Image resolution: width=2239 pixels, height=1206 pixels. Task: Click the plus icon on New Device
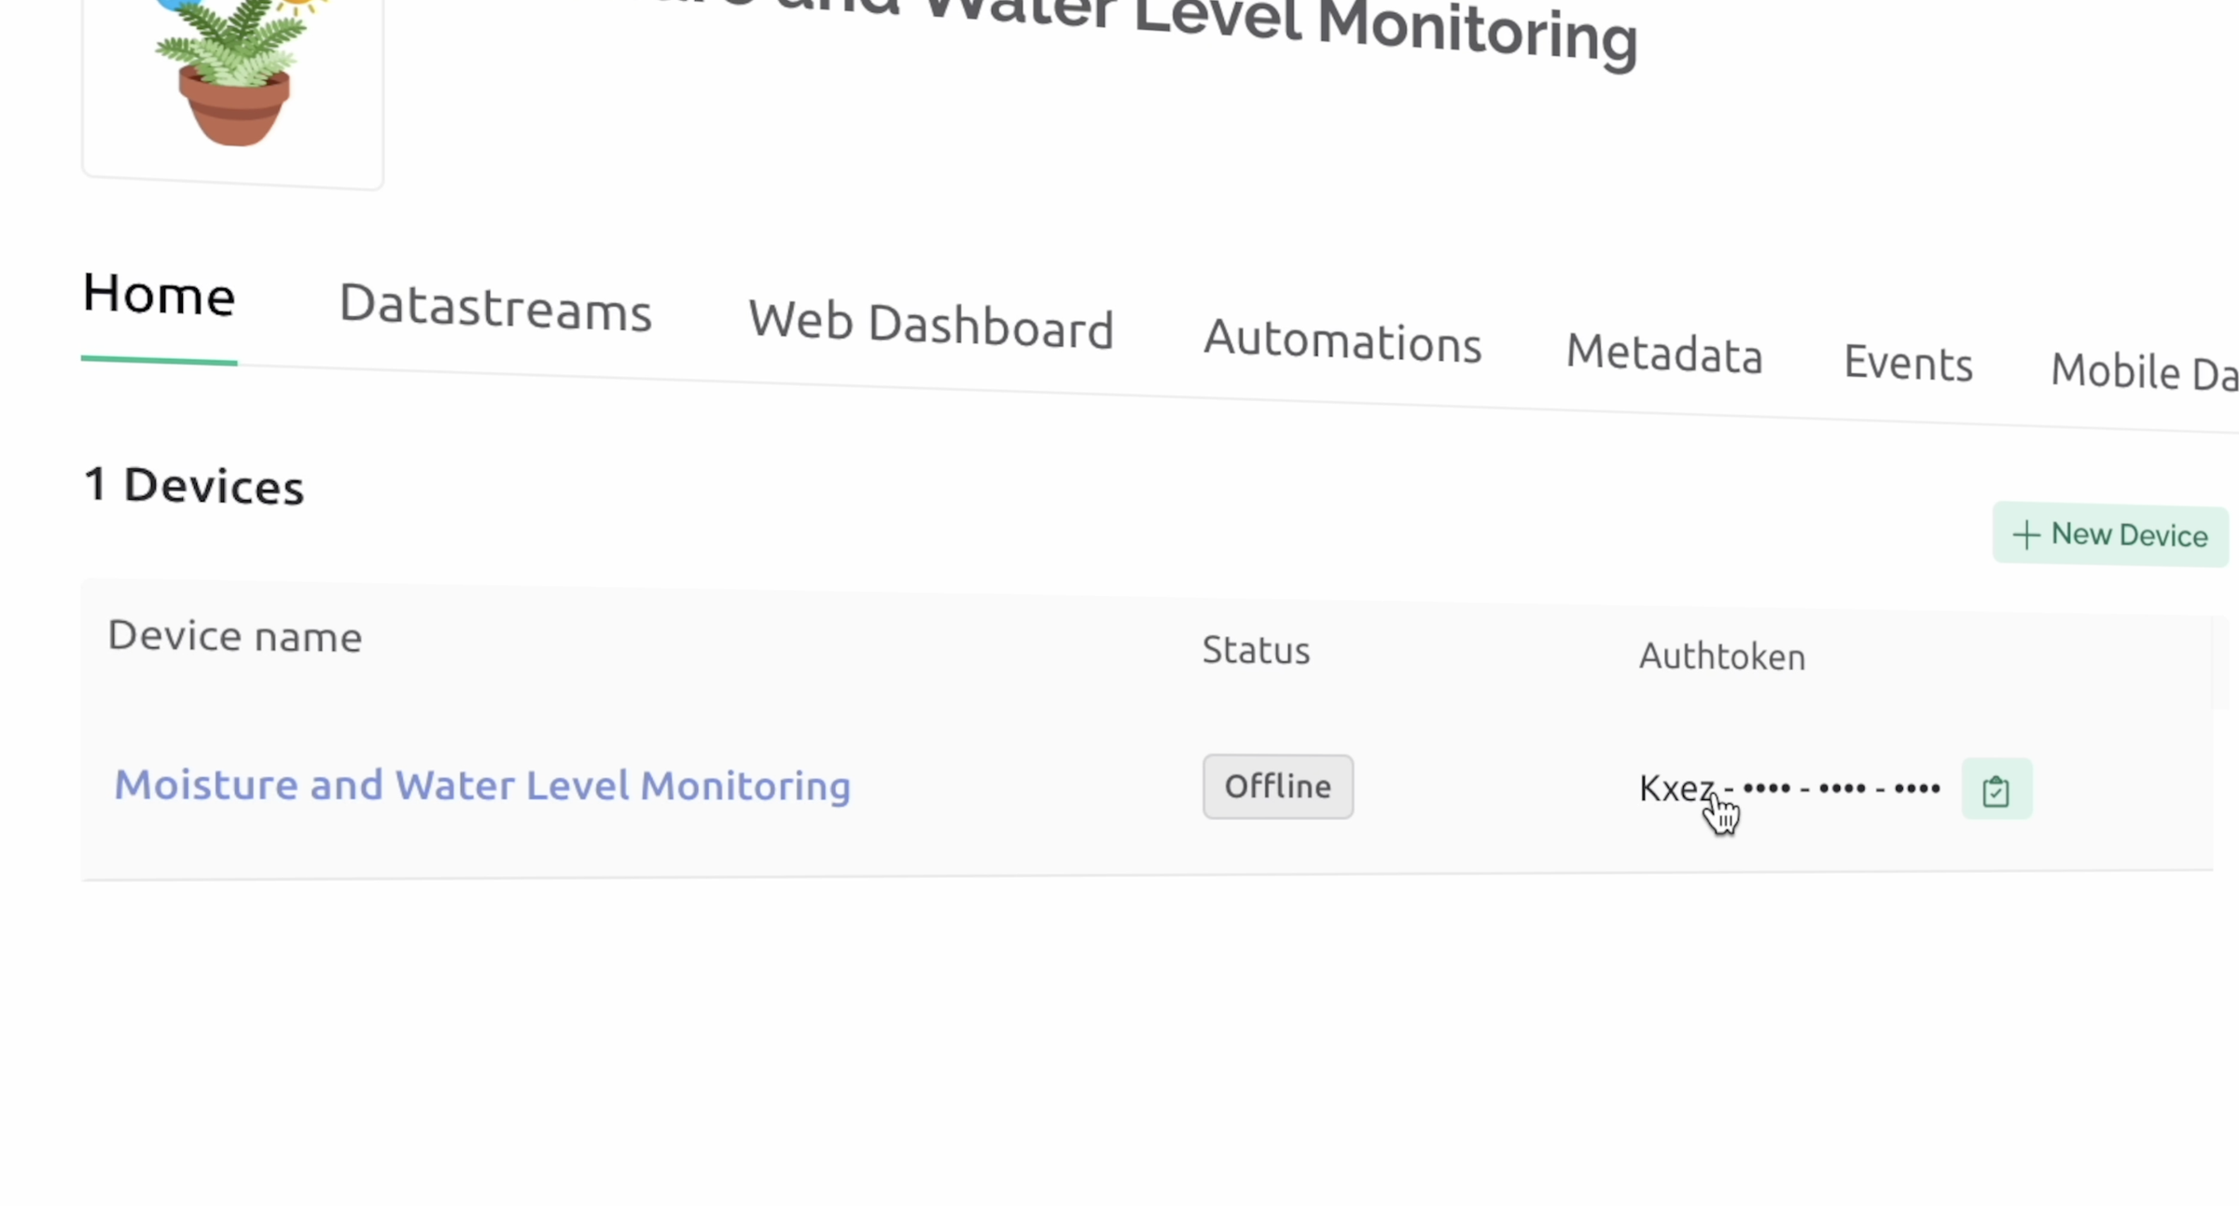tap(2025, 534)
